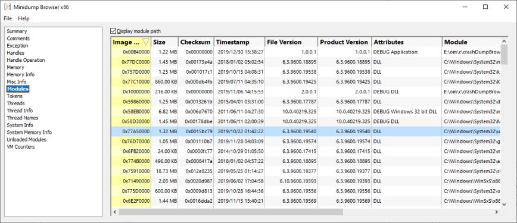517x223 pixels.
Task: Click the Minidump Browser app icon in title bar
Action: (x=7, y=7)
